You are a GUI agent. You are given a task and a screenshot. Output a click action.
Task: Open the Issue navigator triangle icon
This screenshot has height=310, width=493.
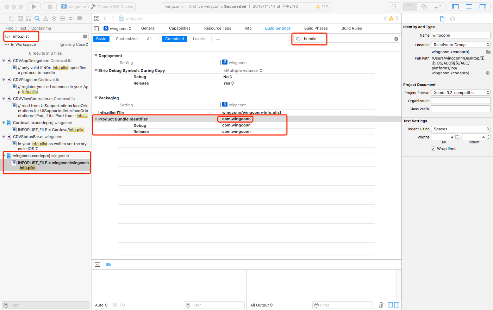45,18
